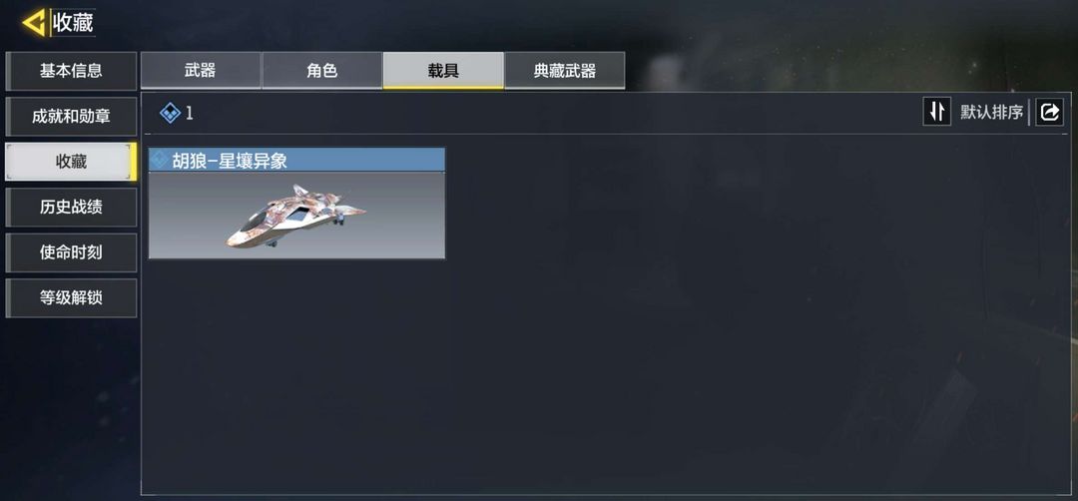
Task: Select the 载具 tab
Action: [x=443, y=70]
